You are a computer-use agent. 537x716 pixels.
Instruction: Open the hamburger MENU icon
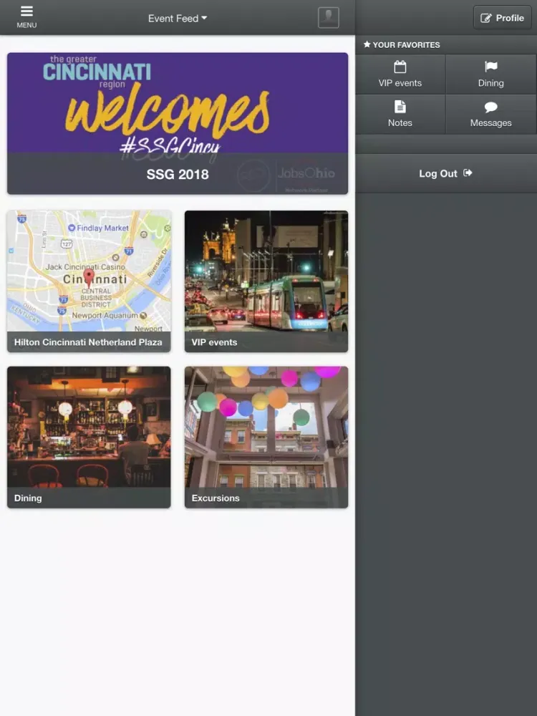tap(26, 17)
